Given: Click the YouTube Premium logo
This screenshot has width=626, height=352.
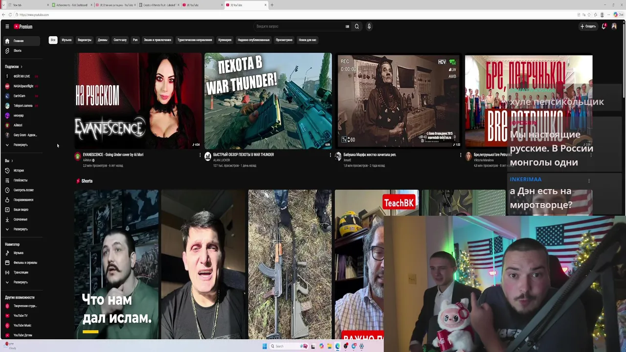Looking at the screenshot, I should tap(23, 26).
